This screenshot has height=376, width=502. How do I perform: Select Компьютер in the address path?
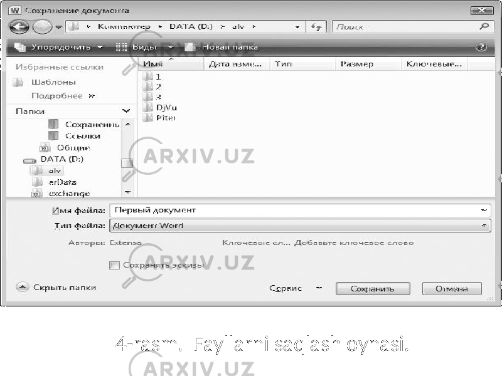(x=124, y=26)
